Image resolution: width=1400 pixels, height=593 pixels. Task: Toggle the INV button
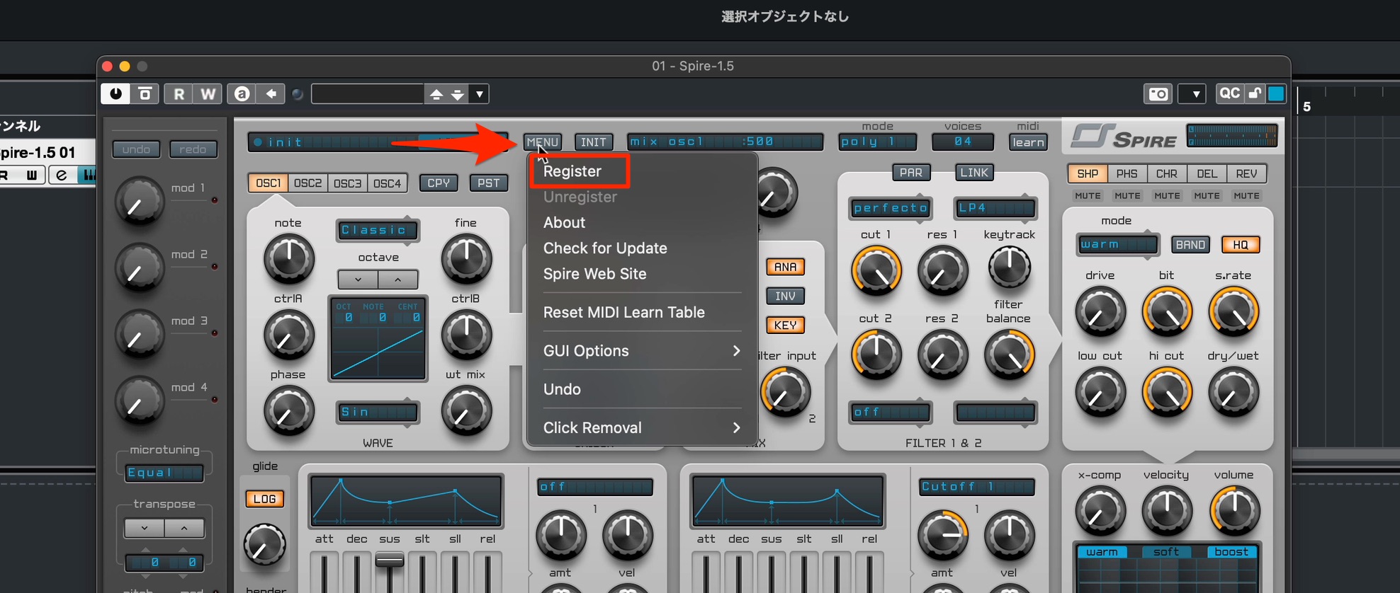785,296
